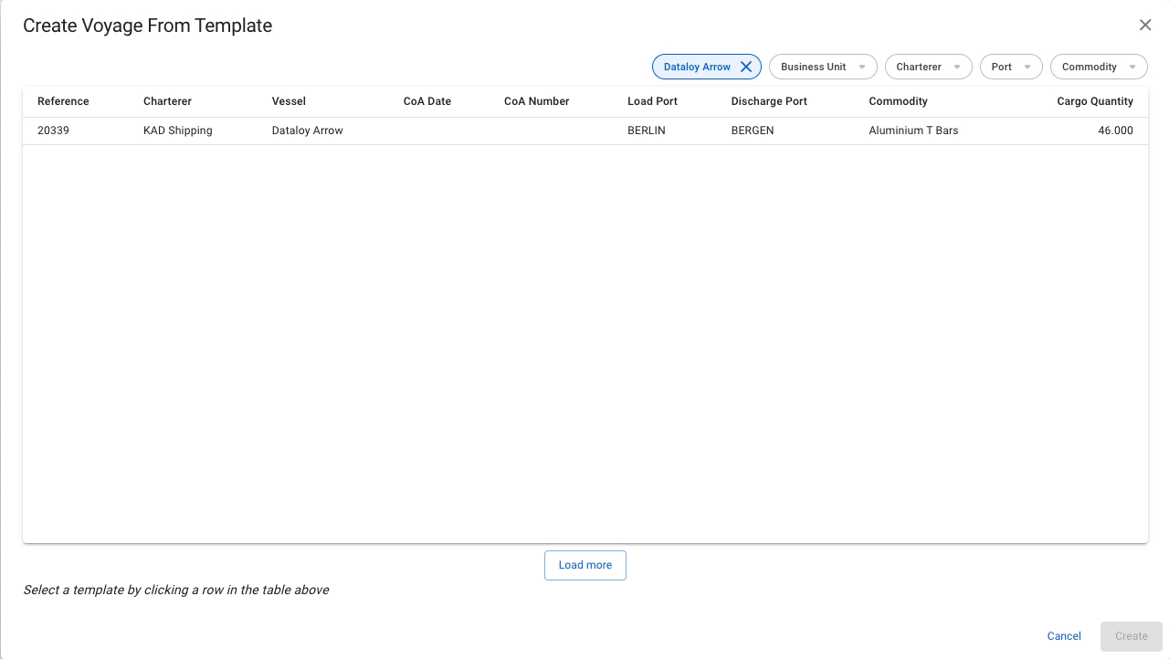Expand the Commodity filter dropdown
The height and width of the screenshot is (659, 1169).
point(1099,67)
